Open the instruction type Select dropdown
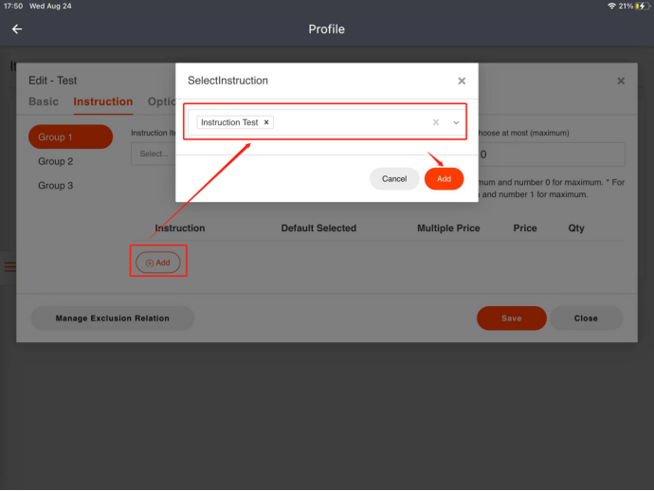The image size is (654, 491). [154, 154]
